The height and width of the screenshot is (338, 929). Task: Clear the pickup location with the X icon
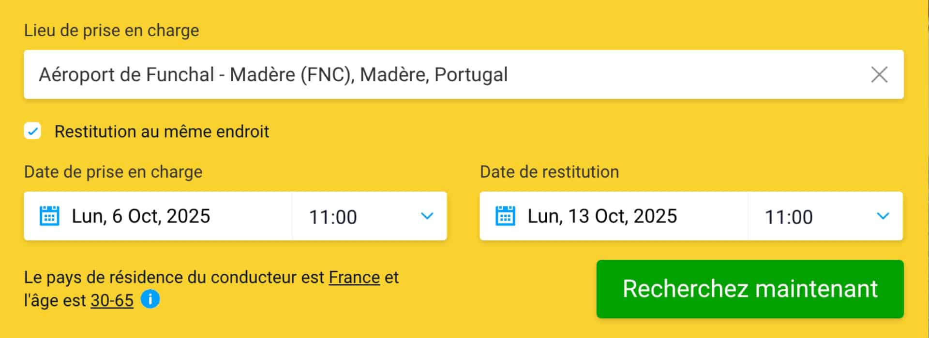click(879, 75)
